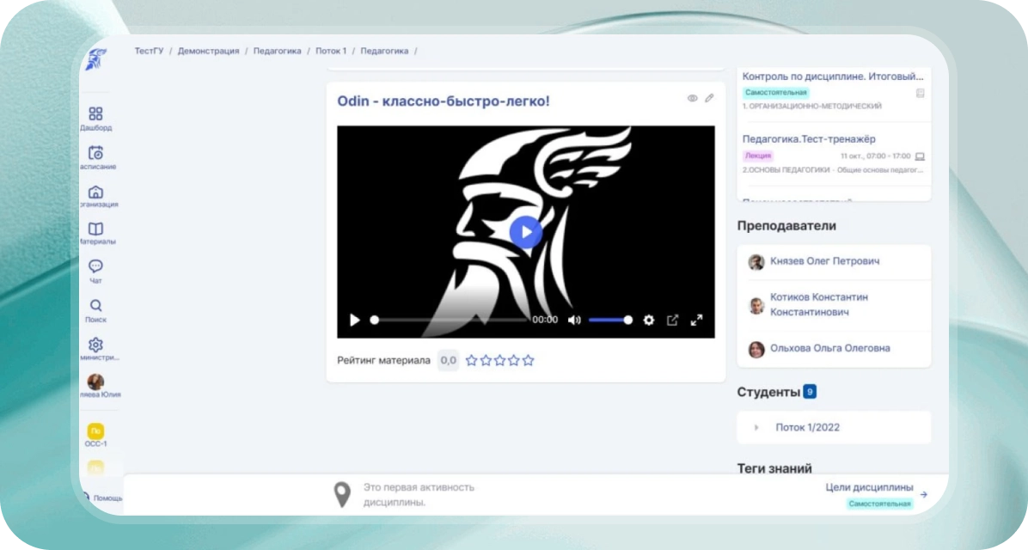Click the video progress seek bar
The width and height of the screenshot is (1028, 550).
(450, 320)
